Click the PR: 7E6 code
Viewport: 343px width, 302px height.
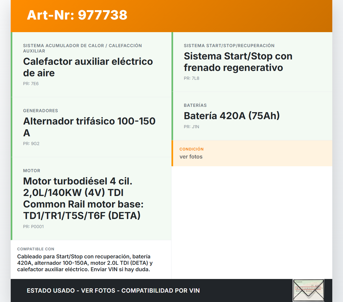[x=31, y=84]
